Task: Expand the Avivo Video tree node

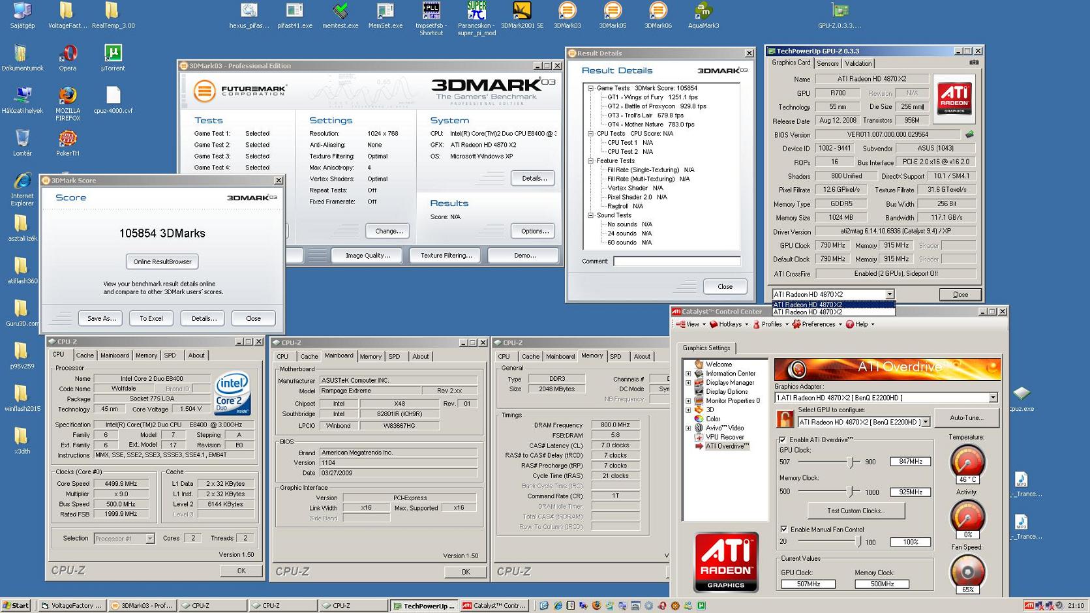Action: [688, 428]
